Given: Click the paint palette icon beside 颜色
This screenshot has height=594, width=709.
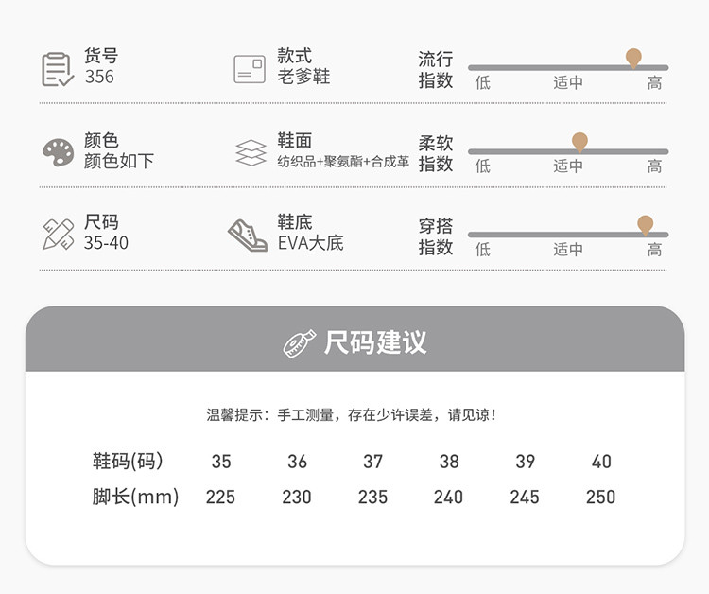Looking at the screenshot, I should pos(58,152).
